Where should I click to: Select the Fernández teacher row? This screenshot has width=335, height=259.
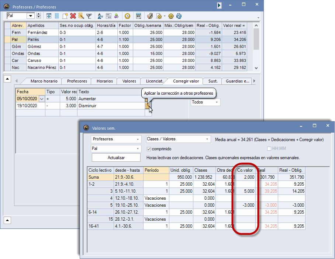point(125,32)
